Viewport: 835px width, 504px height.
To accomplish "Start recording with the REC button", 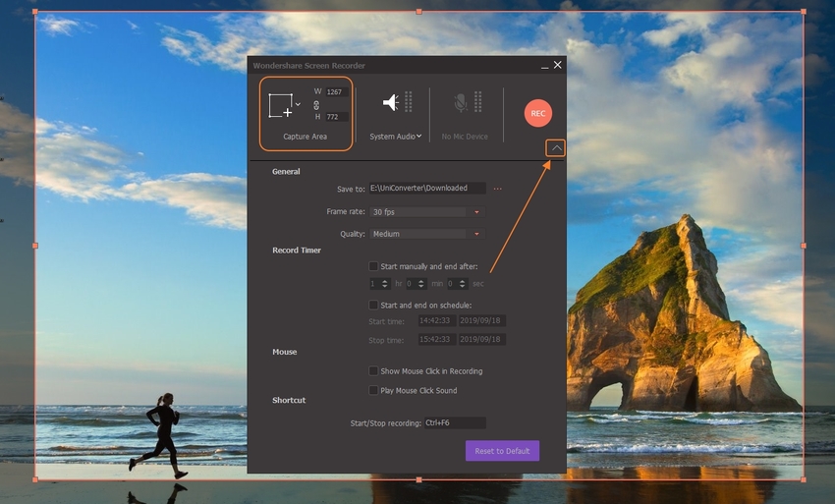I will click(x=537, y=113).
